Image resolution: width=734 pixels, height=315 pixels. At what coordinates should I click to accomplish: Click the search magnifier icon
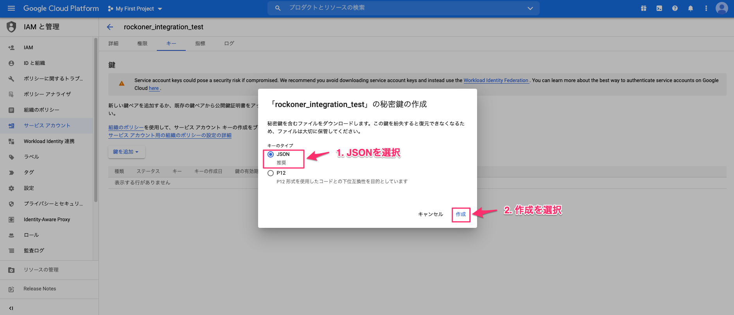tap(278, 8)
